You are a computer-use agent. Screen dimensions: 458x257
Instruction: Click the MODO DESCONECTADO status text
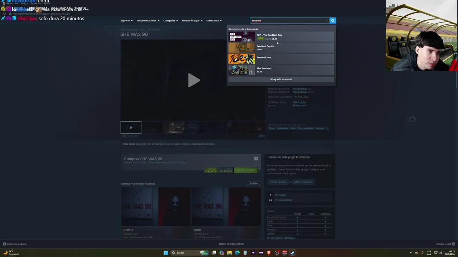(x=231, y=244)
